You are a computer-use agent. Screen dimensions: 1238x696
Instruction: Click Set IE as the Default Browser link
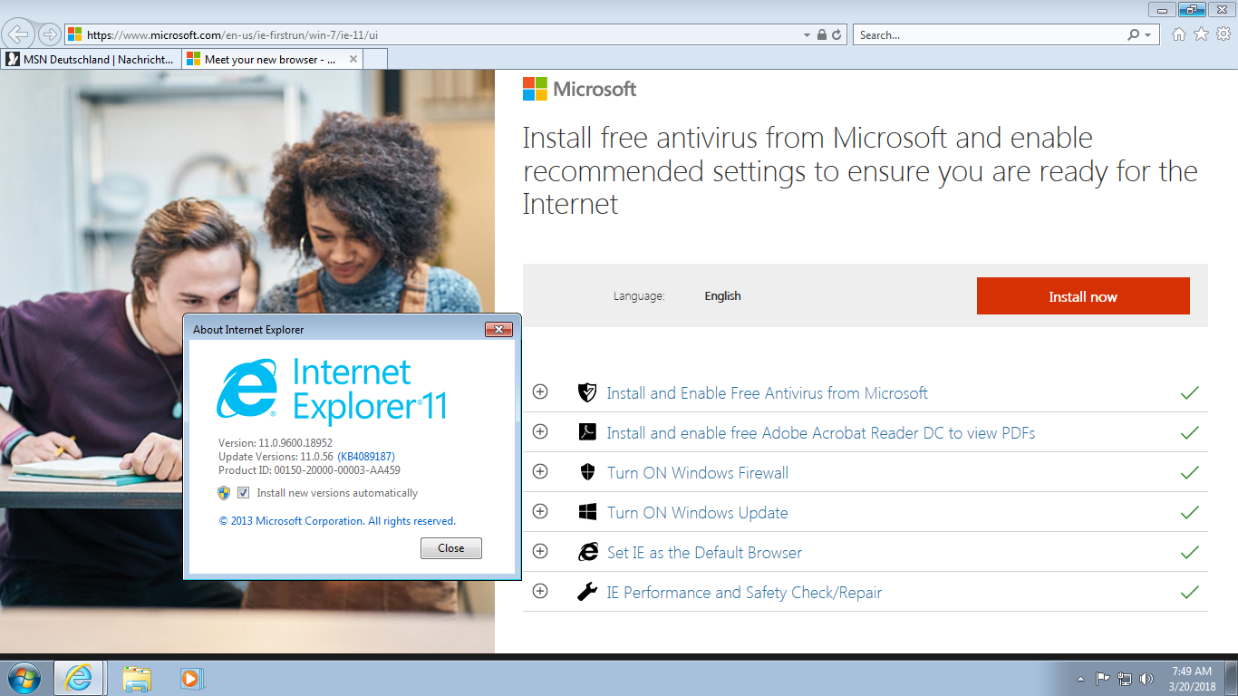point(704,553)
